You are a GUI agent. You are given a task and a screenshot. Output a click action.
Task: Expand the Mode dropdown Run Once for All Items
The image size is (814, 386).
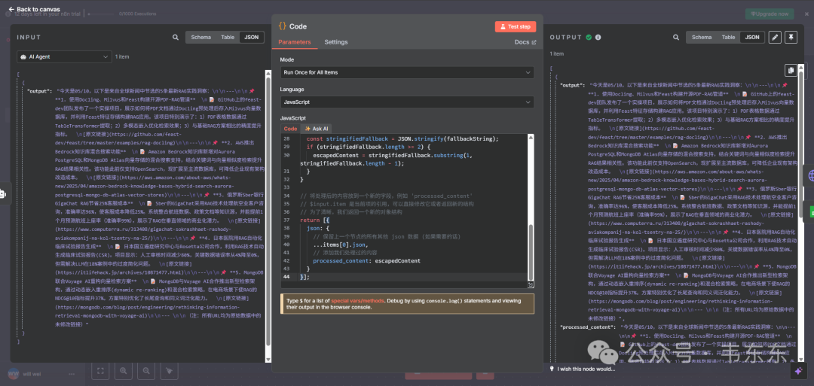click(407, 72)
